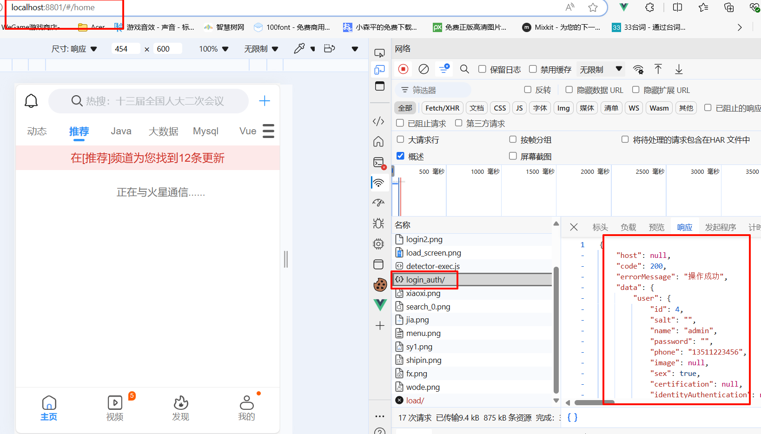Add more tools with plus icon
Screen dimensions: 761x434
pos(380,325)
